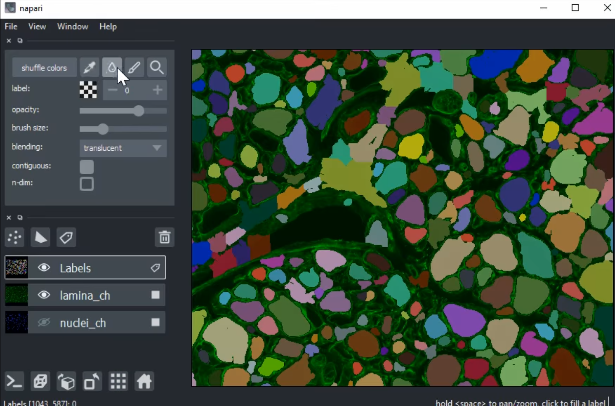The image size is (615, 406).
Task: Reset view with home icon
Action: [x=144, y=382]
